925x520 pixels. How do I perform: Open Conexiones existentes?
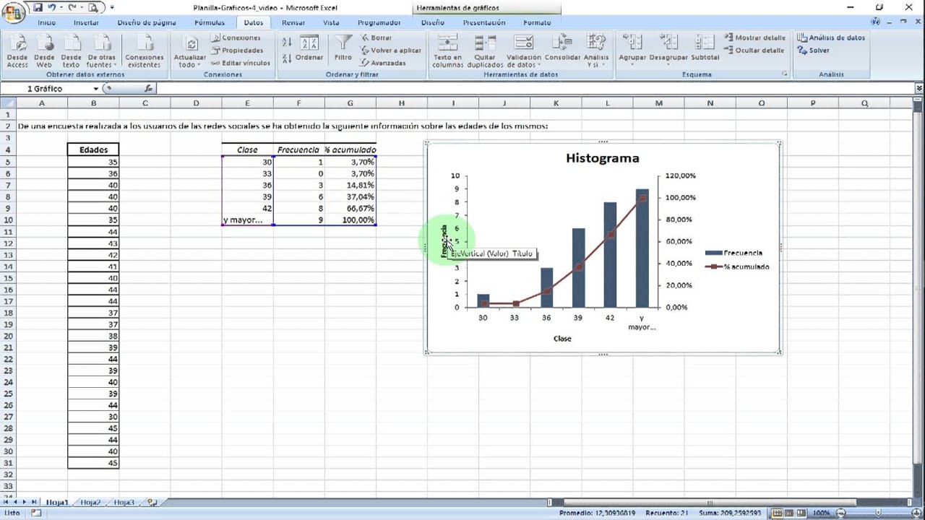coord(145,52)
